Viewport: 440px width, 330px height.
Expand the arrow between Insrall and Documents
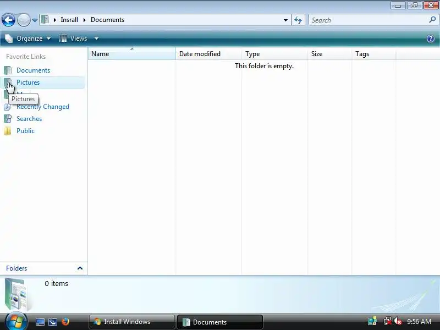(85, 20)
